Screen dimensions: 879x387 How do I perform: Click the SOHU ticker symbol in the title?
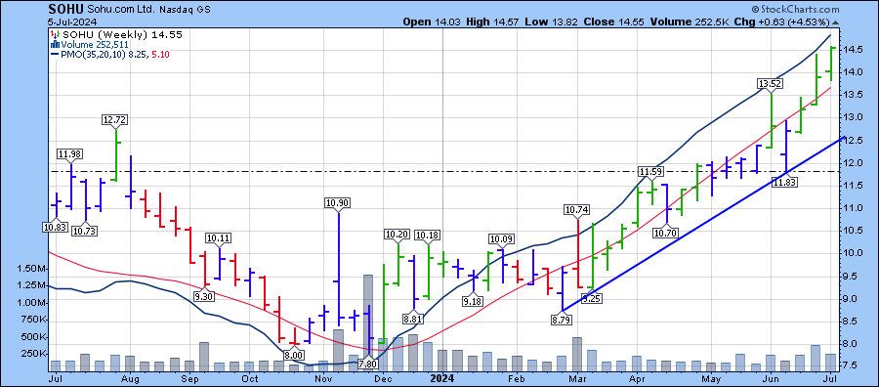coord(65,9)
